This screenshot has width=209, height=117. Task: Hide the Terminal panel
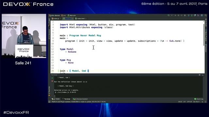coord(203,75)
